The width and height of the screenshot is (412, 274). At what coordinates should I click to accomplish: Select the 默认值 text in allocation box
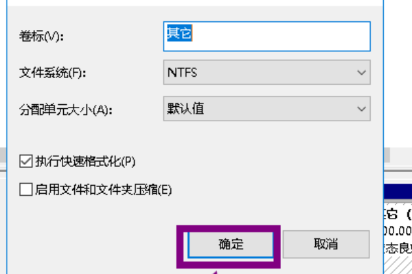(185, 108)
